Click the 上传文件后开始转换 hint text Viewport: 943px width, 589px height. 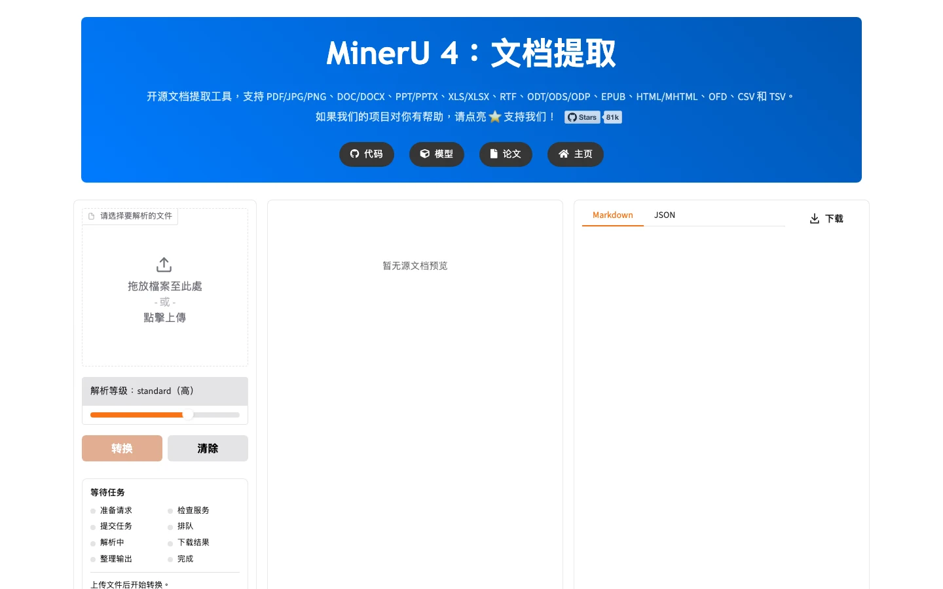pos(130,584)
